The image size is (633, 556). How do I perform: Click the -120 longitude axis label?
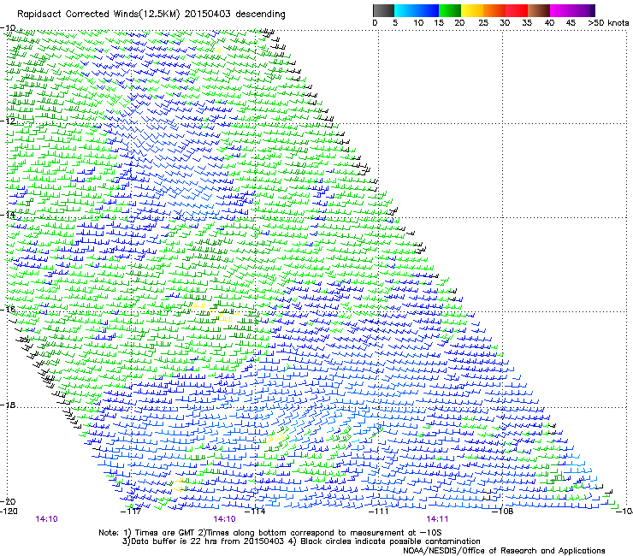9,512
